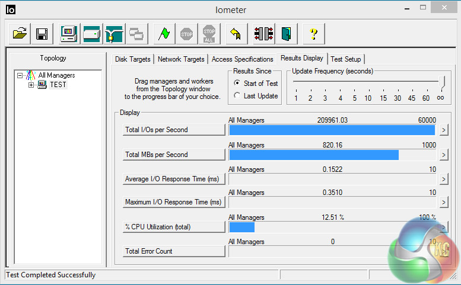Click Test Completed Successfully status text
Screen dimensions: 461x285
pyautogui.click(x=51, y=275)
